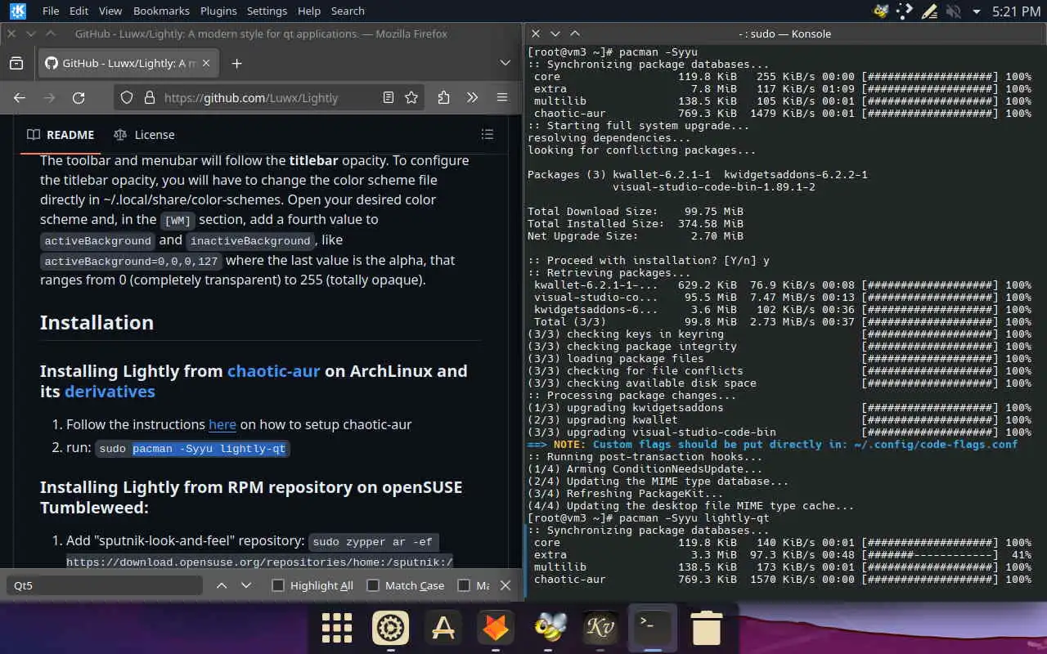The width and height of the screenshot is (1047, 654).
Task: Close the Firefox find bar
Action: [506, 585]
